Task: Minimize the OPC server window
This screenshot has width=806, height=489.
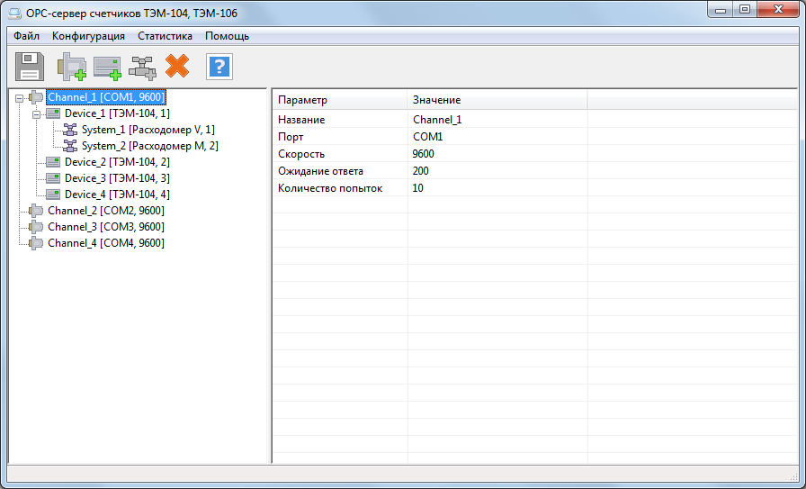Action: pos(721,10)
